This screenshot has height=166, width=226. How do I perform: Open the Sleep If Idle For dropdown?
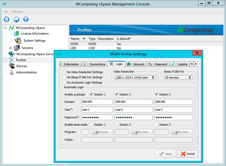pos(178,77)
